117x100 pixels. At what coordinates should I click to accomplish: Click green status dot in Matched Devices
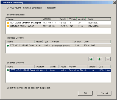[x=8, y=45]
